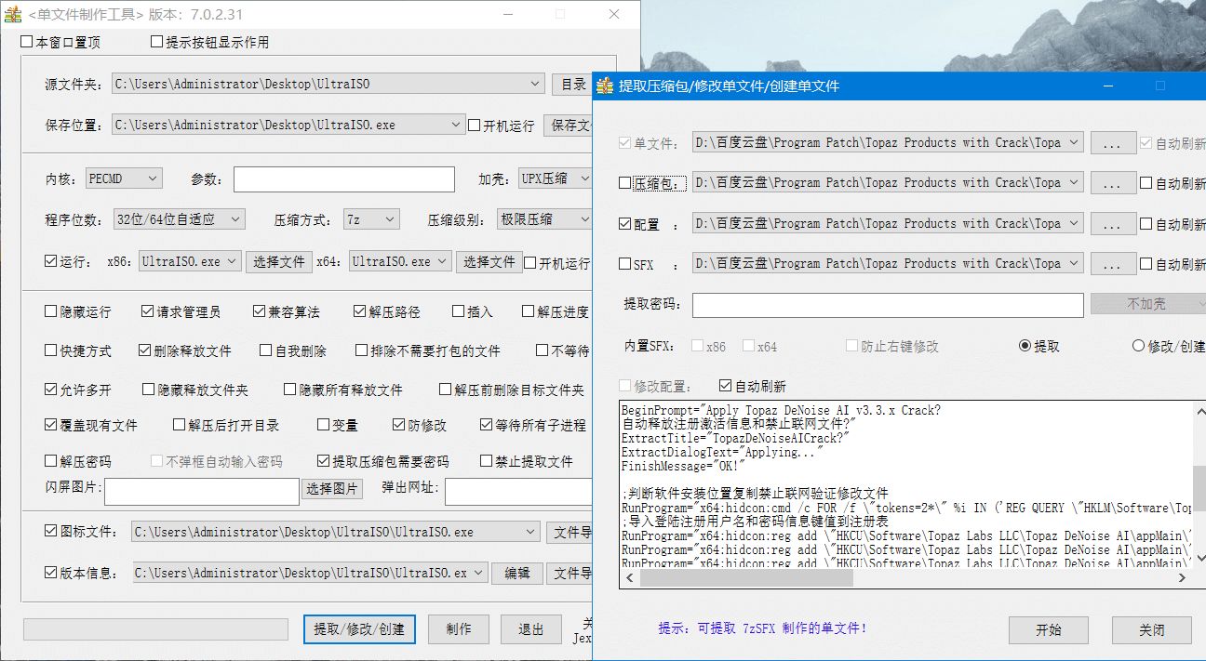Click the 提取/修改/创建 button
1206x661 pixels.
click(359, 628)
